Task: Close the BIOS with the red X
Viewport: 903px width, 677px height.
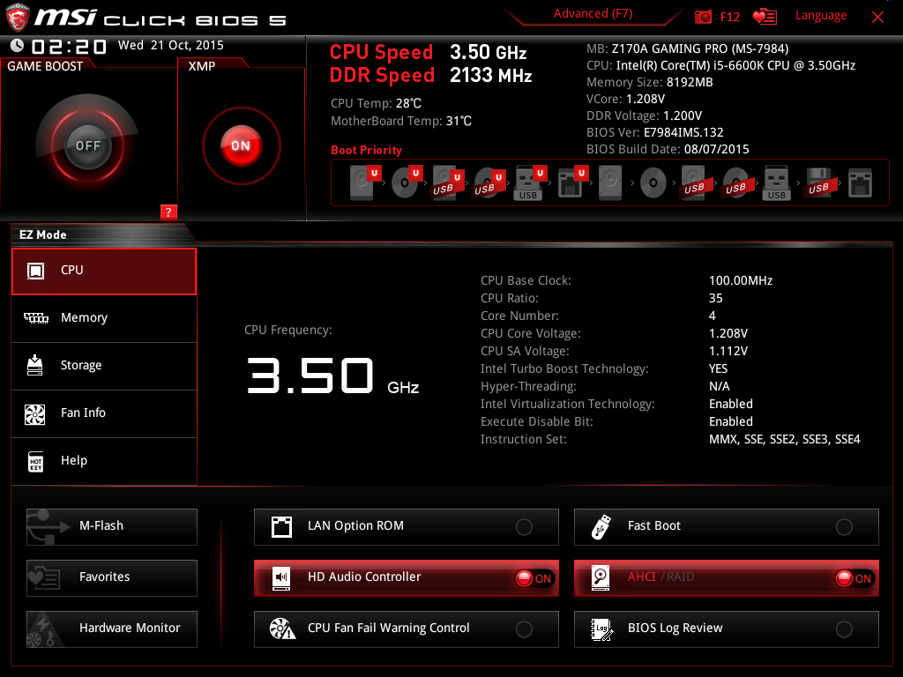Action: pyautogui.click(x=877, y=18)
